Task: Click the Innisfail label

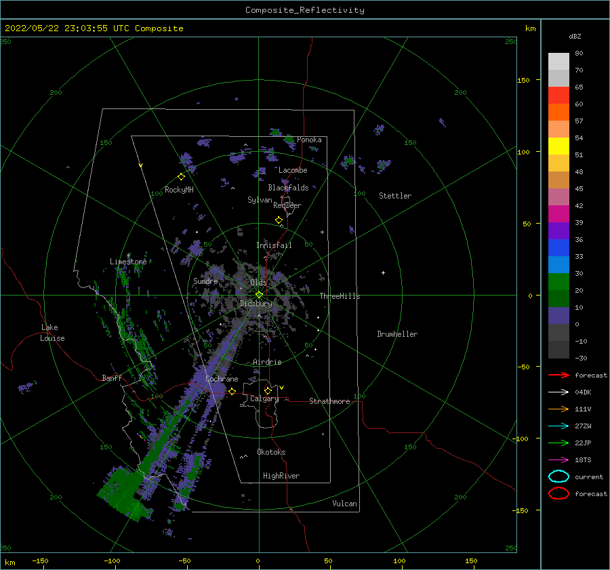Action: 274,245
